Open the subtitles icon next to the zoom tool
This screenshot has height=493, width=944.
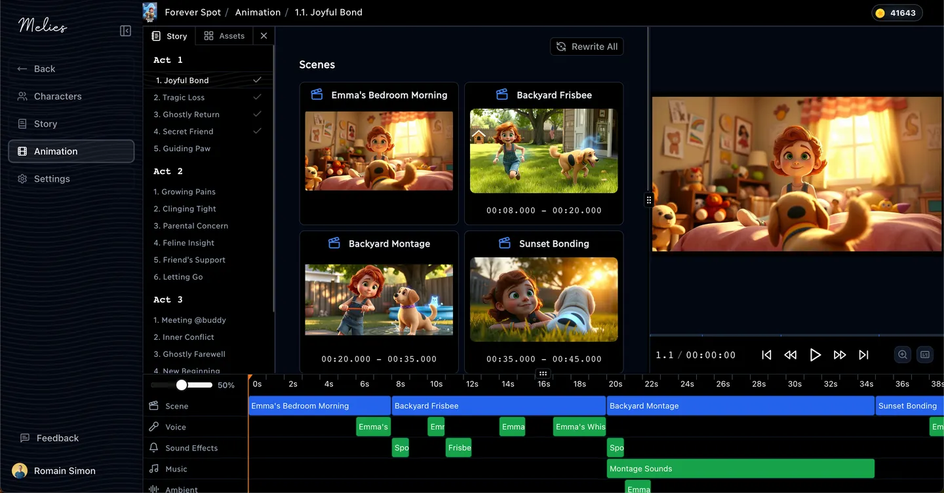[924, 354]
